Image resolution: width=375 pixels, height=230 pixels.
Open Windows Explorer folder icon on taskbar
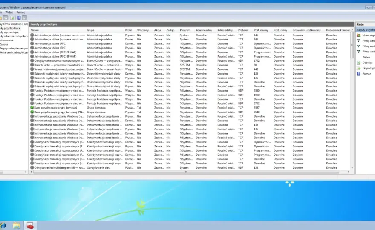pyautogui.click(x=17, y=225)
